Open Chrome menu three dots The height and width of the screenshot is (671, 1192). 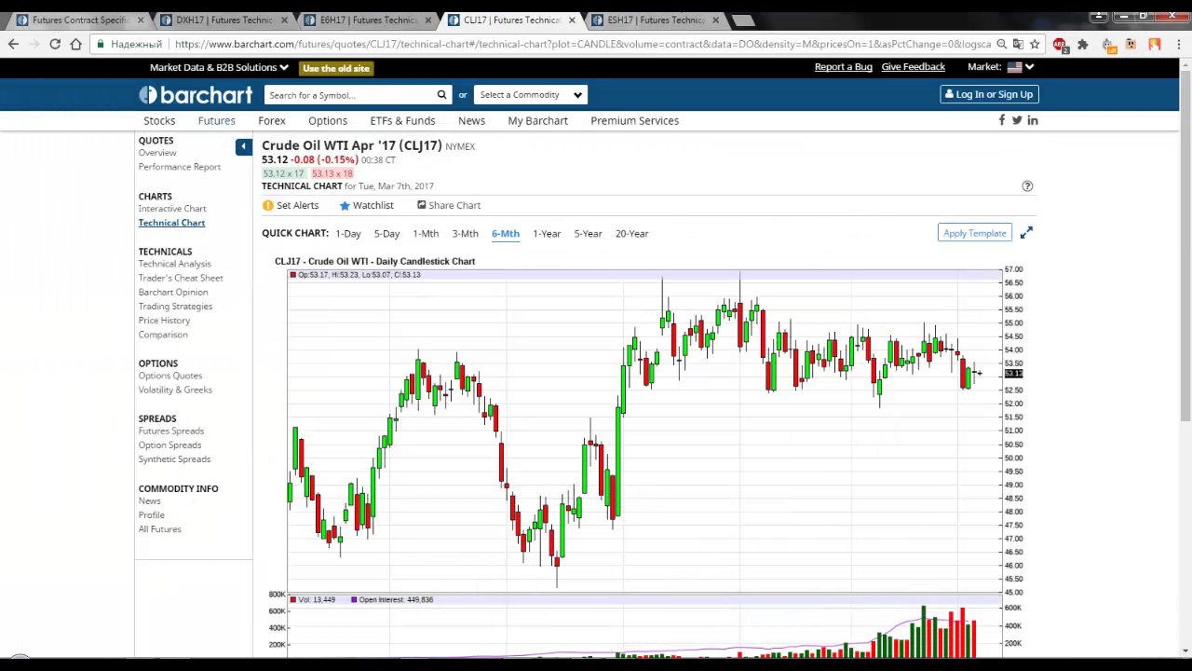click(1179, 44)
